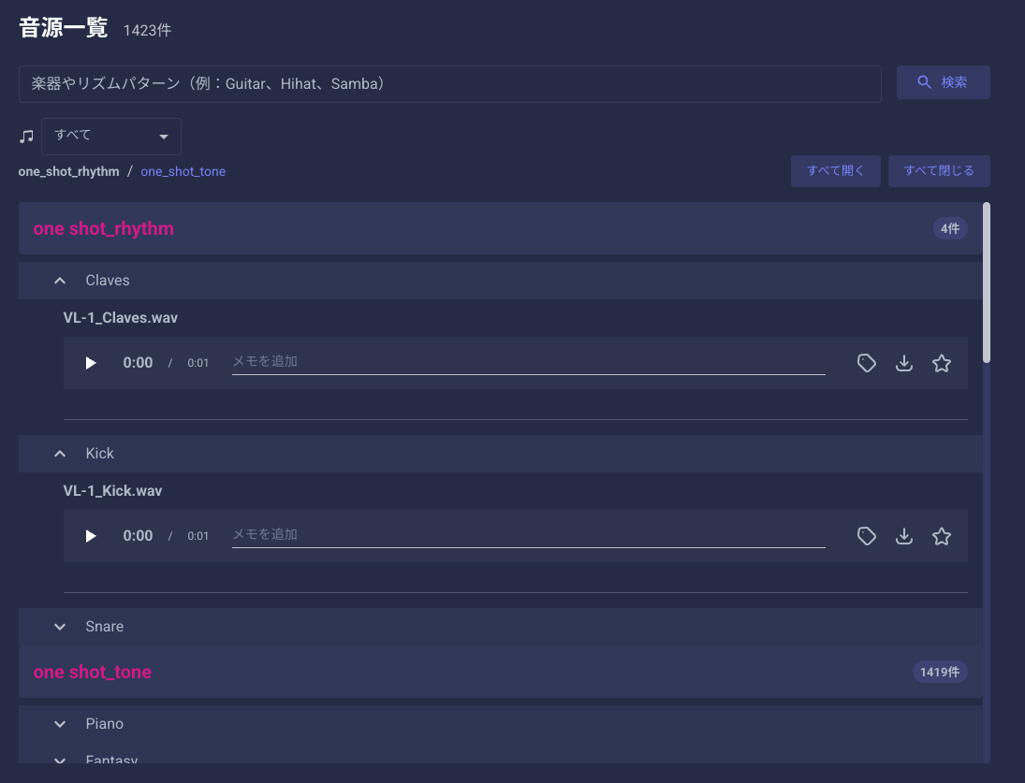Click the すべて閉じる button
Viewport: 1025px width, 783px height.
[938, 171]
